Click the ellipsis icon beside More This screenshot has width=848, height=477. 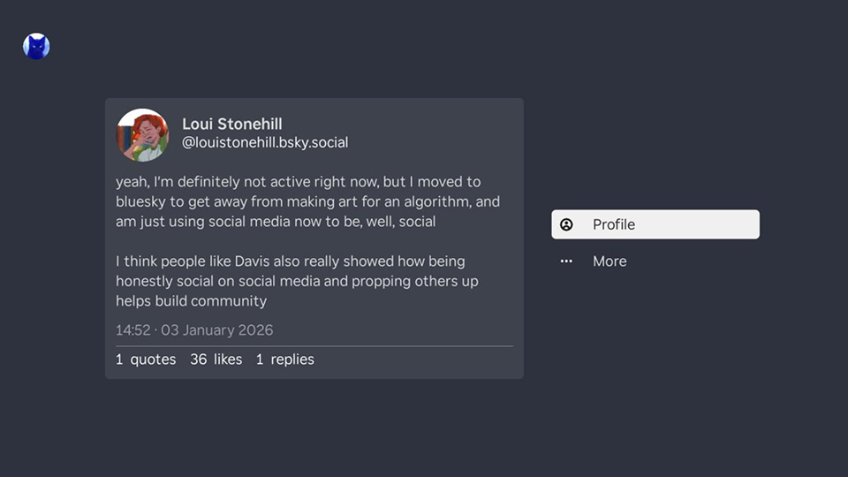[567, 261]
